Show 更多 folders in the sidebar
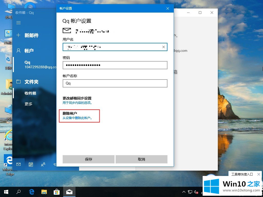The width and height of the screenshot is (263, 197). point(28,104)
